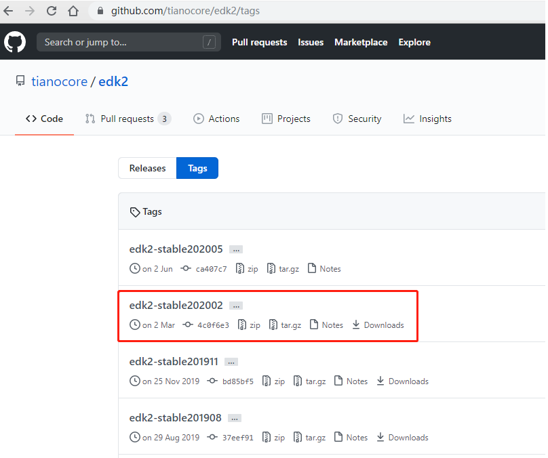Click the pull requests counter badge 3
The width and height of the screenshot is (548, 458).
tap(164, 119)
